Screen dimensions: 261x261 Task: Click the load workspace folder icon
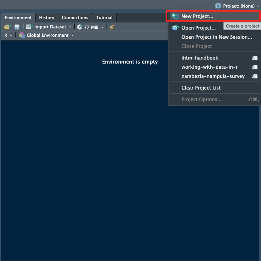click(x=7, y=27)
